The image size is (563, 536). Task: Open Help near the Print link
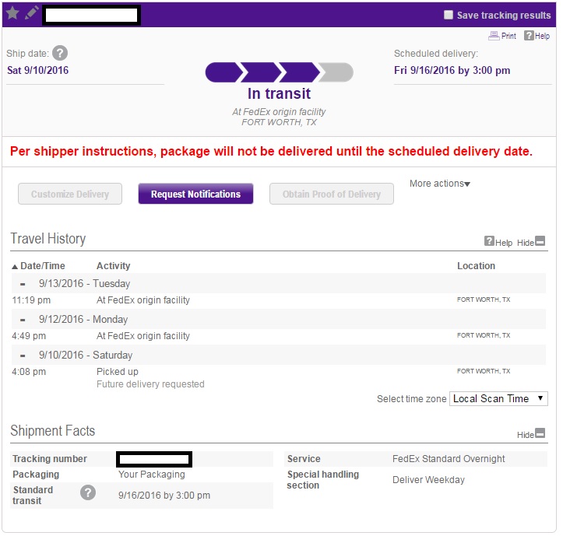tap(537, 36)
